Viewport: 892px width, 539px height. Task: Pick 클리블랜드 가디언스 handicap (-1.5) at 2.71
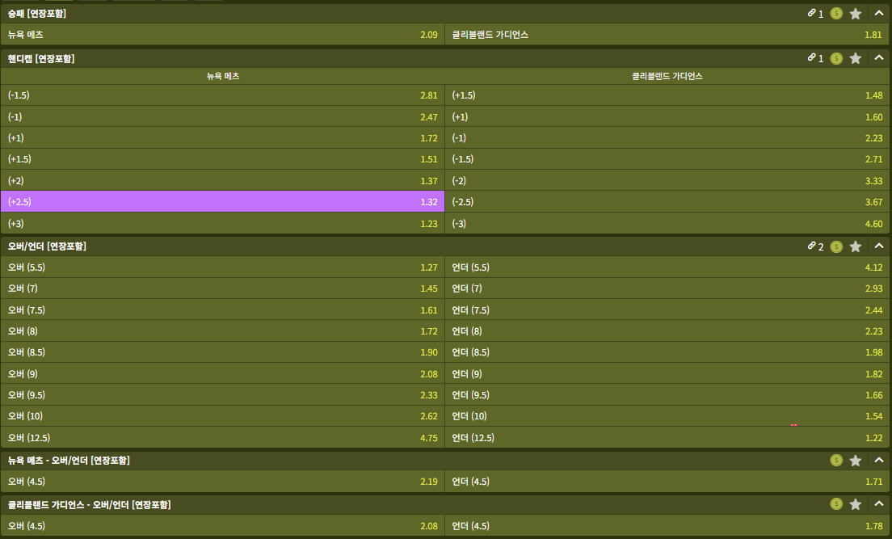(x=667, y=159)
